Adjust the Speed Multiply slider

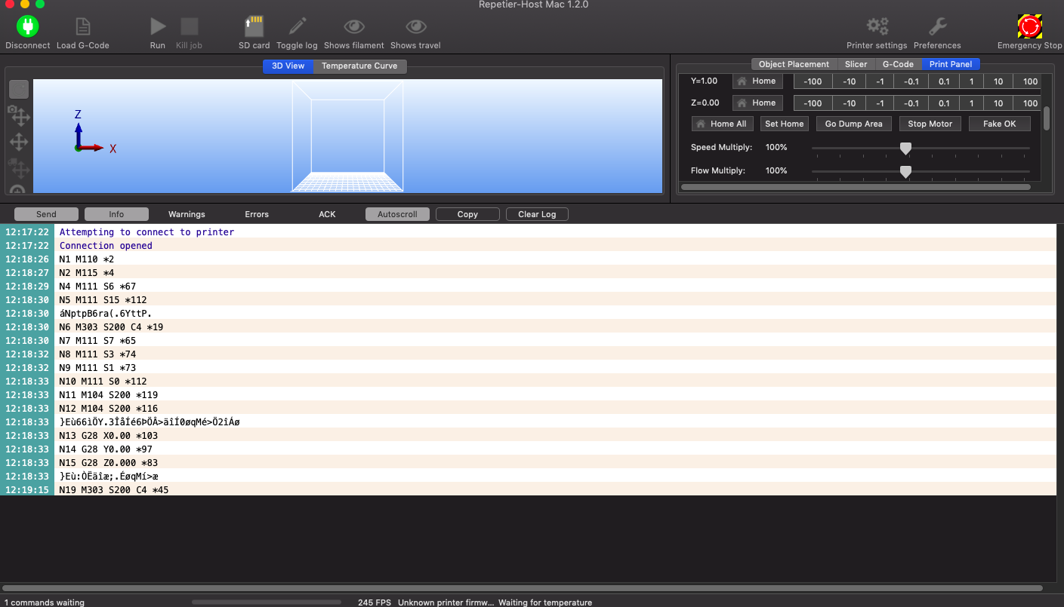[x=905, y=148]
